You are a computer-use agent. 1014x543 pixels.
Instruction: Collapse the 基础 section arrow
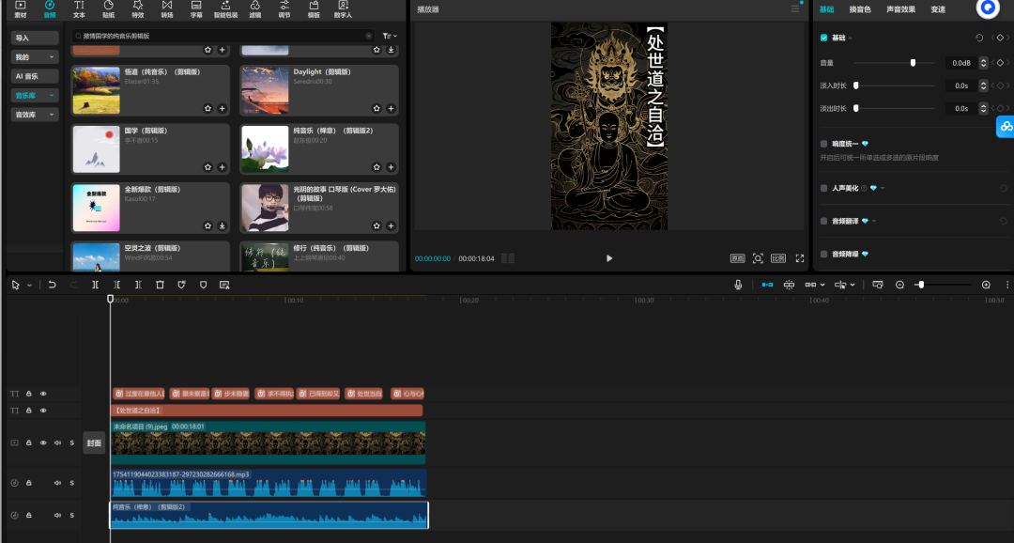[x=851, y=39]
